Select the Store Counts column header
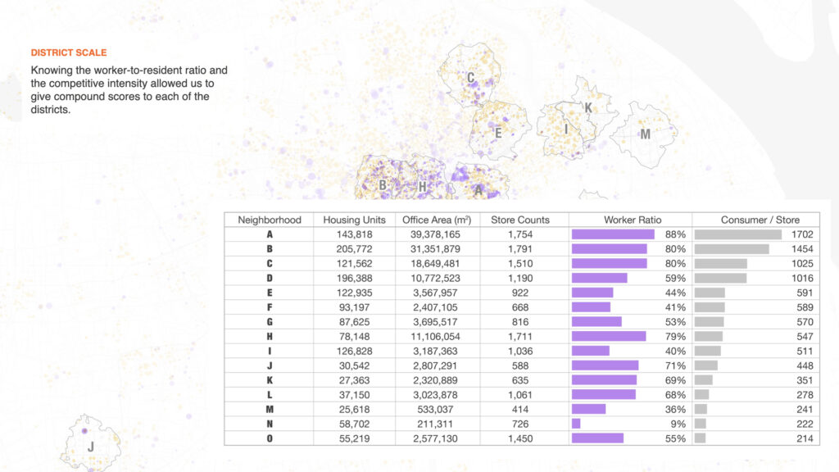 519,220
